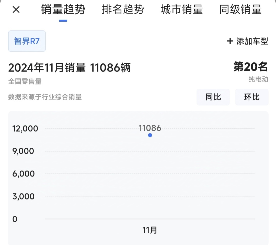The height and width of the screenshot is (245, 276).
Task: Switch to the 销量趋势 tab
Action: pyautogui.click(x=63, y=9)
